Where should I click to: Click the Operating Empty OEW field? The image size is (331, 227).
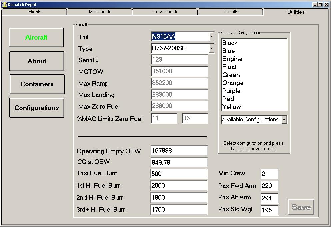(179, 151)
